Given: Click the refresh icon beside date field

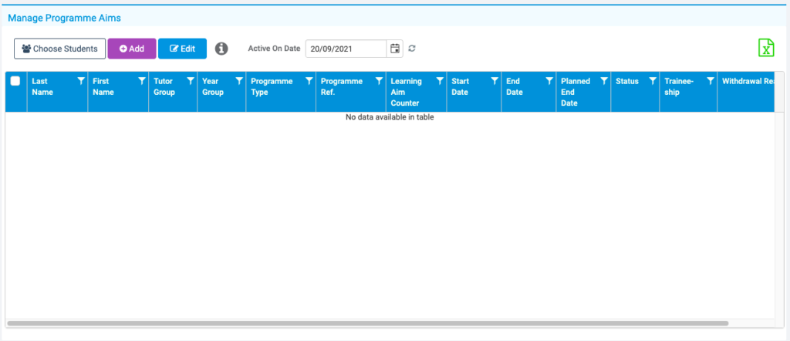Looking at the screenshot, I should (412, 49).
